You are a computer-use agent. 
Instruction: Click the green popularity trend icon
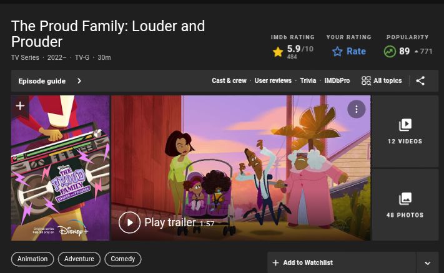pyautogui.click(x=390, y=52)
